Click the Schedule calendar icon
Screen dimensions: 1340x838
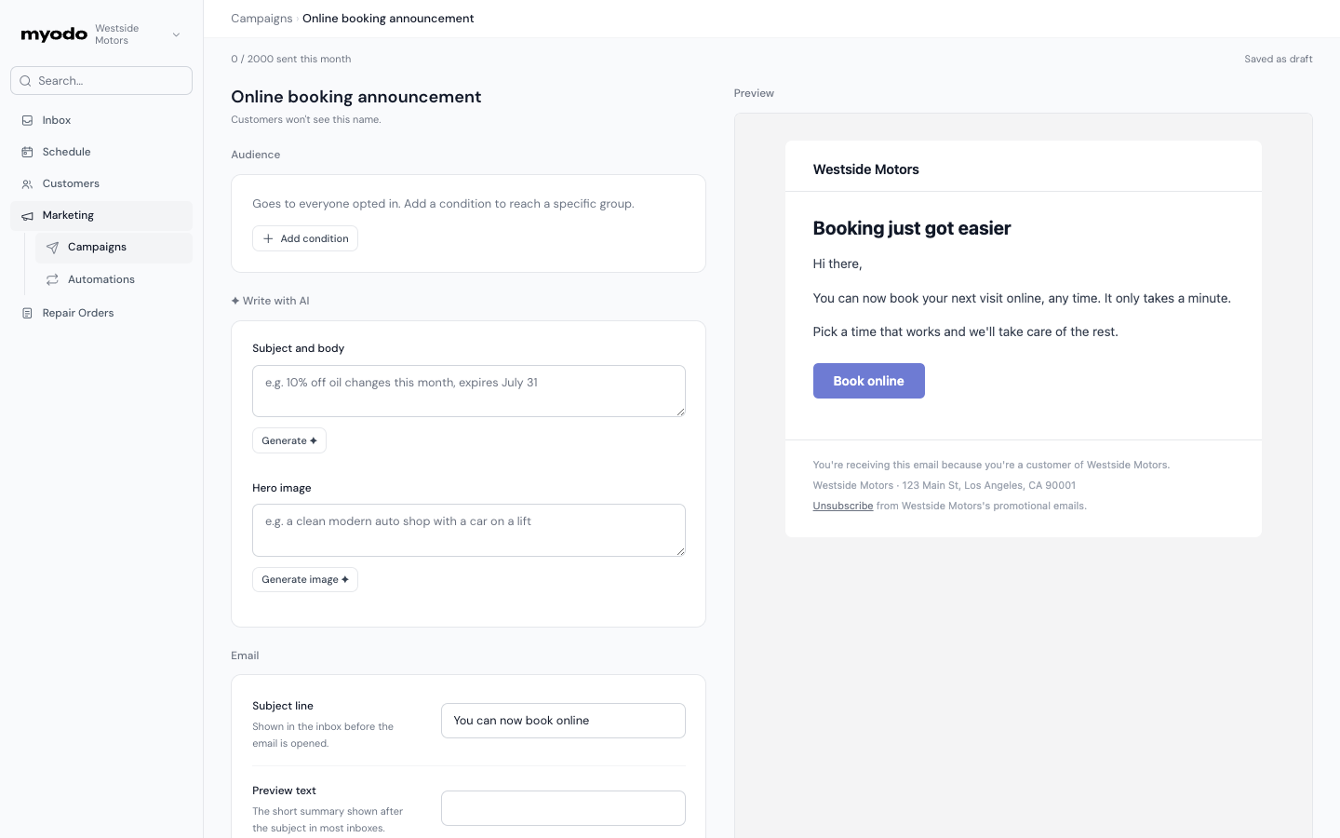click(x=27, y=152)
